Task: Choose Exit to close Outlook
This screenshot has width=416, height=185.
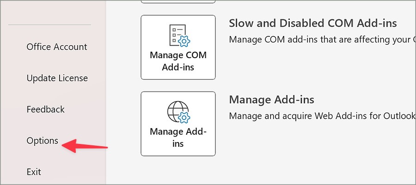Action: click(34, 172)
